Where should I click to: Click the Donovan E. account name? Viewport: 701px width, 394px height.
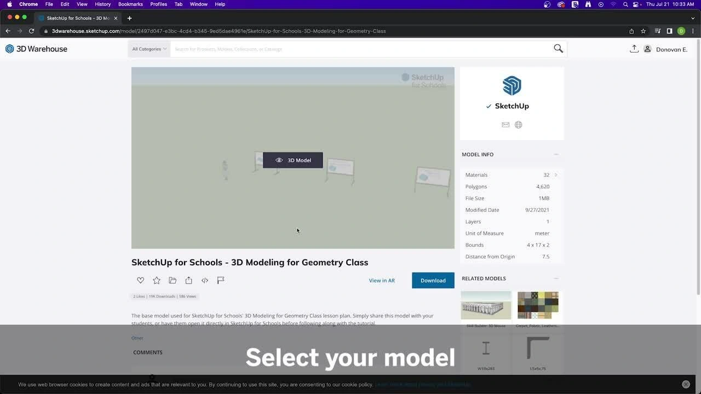click(671, 49)
